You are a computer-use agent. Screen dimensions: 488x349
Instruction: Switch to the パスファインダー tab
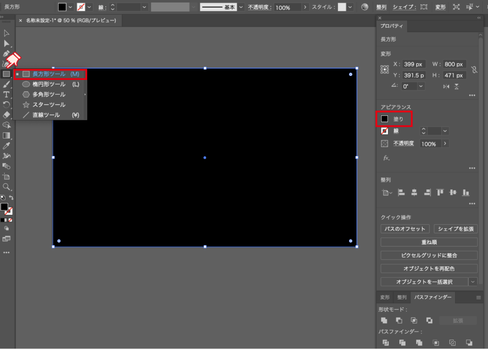click(433, 298)
